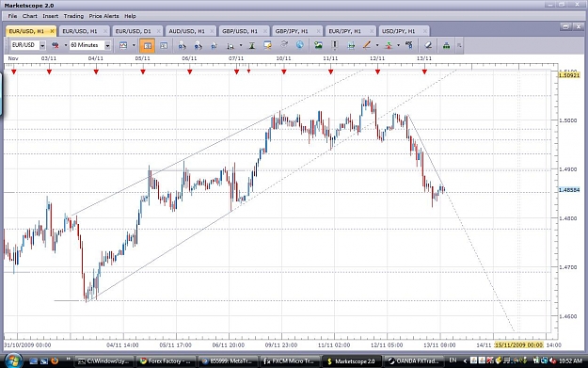Switch to the AUD/USD, H1 tab
The image size is (588, 368).
click(x=187, y=31)
